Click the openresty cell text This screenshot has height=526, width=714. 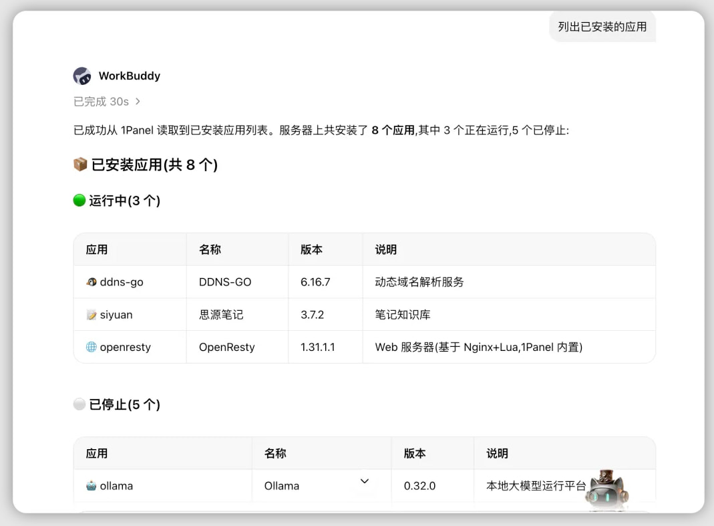pyautogui.click(x=125, y=348)
